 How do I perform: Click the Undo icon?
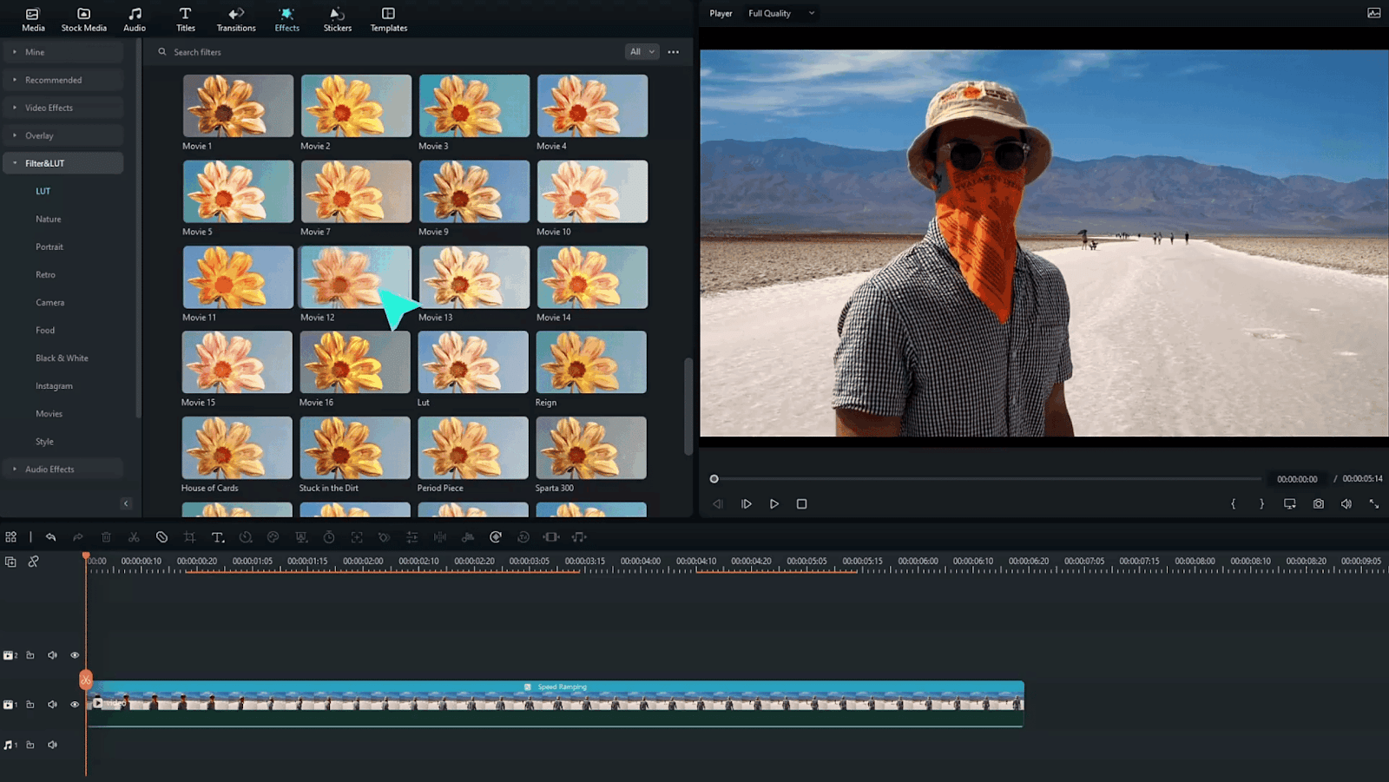(51, 536)
